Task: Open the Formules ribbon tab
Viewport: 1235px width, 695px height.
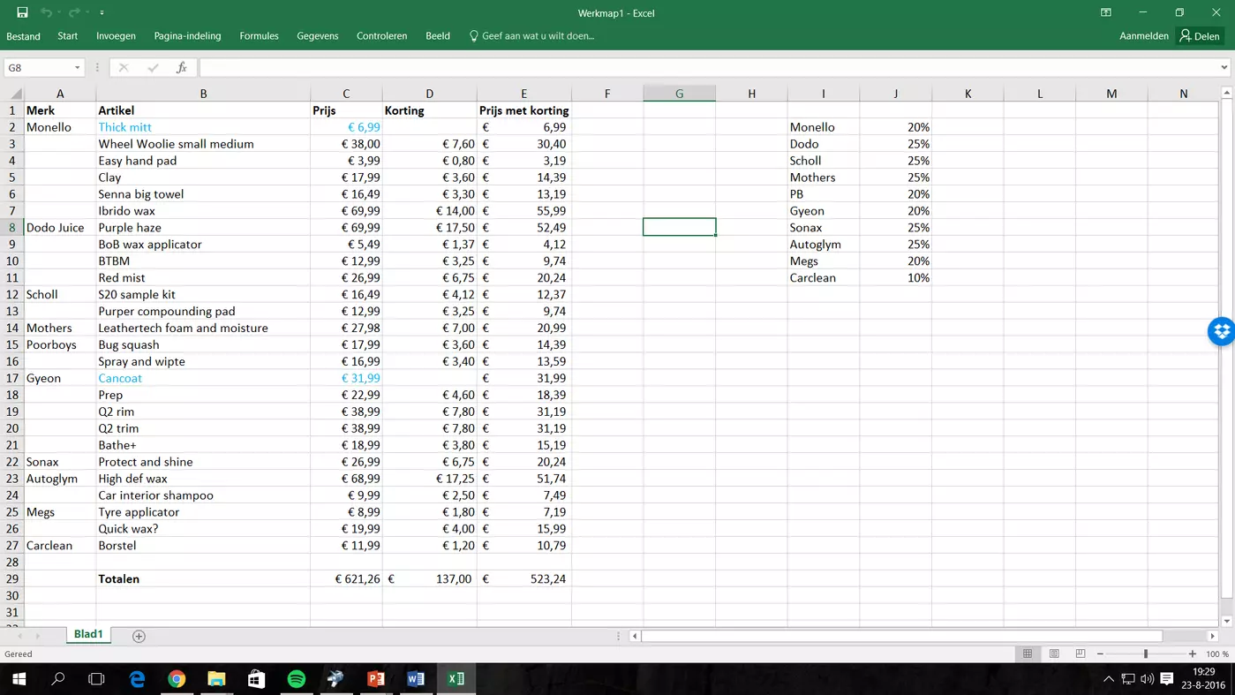Action: [259, 36]
